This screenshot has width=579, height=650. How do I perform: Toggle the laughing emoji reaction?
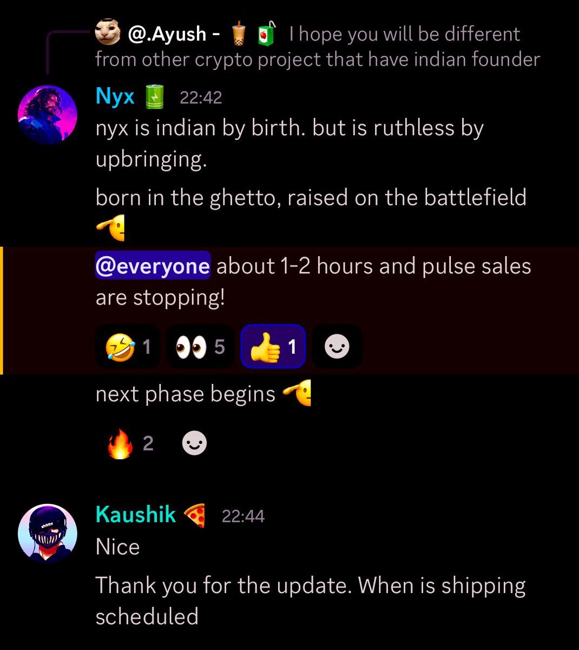[128, 347]
